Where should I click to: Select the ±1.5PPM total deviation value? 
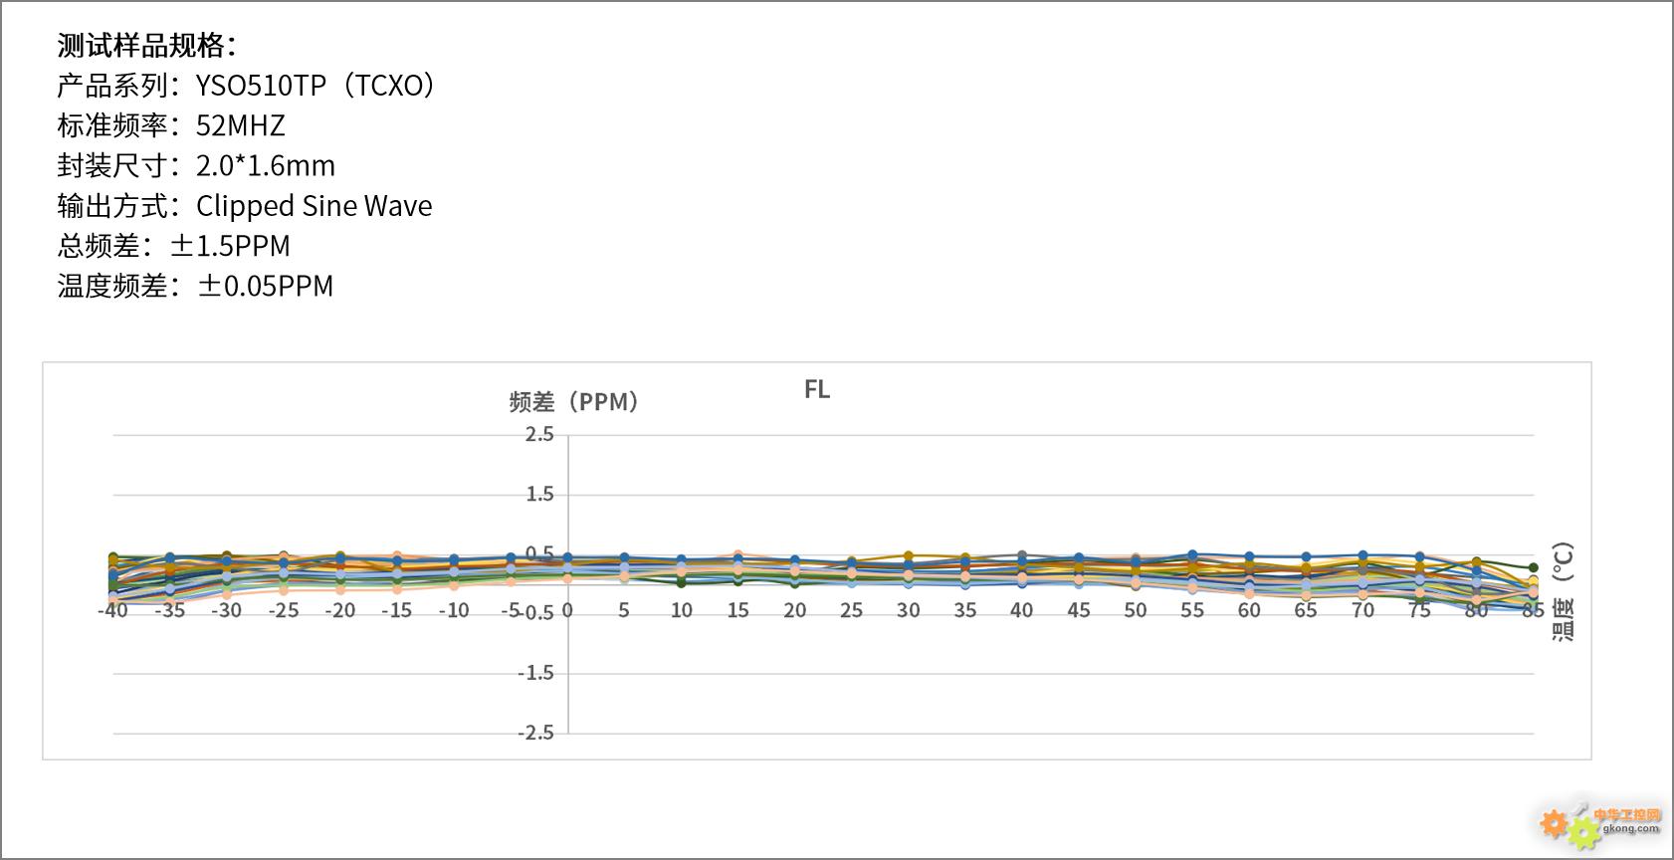[230, 246]
